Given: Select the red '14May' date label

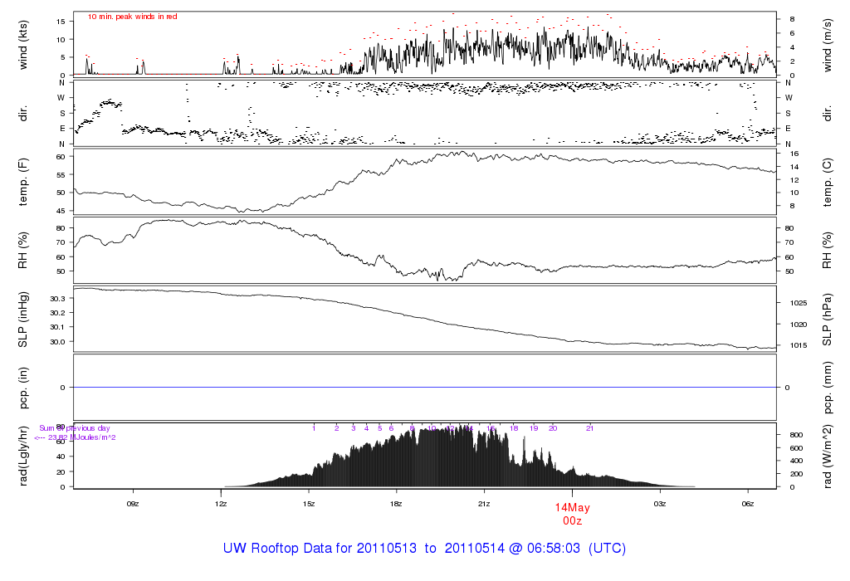Looking at the screenshot, I should pyautogui.click(x=572, y=508).
